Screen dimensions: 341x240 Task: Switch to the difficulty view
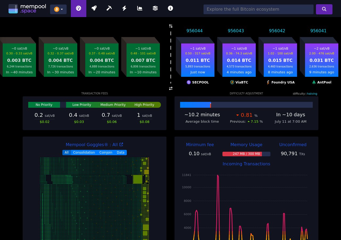(299, 94)
